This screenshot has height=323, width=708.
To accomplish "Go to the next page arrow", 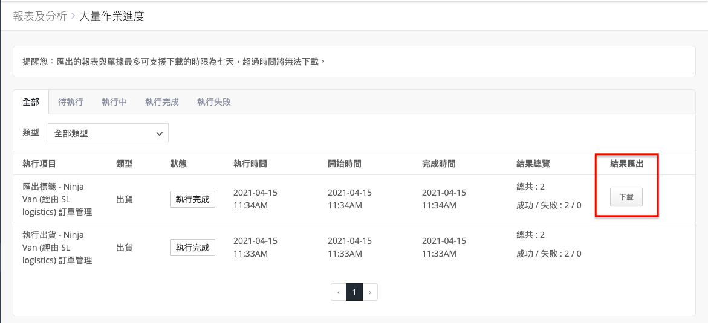I will (x=370, y=292).
